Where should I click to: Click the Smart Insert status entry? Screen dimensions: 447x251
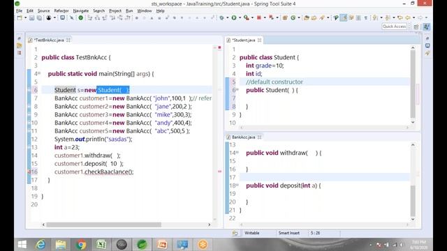[288, 233]
